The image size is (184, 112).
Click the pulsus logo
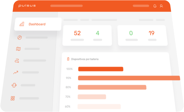27,6
